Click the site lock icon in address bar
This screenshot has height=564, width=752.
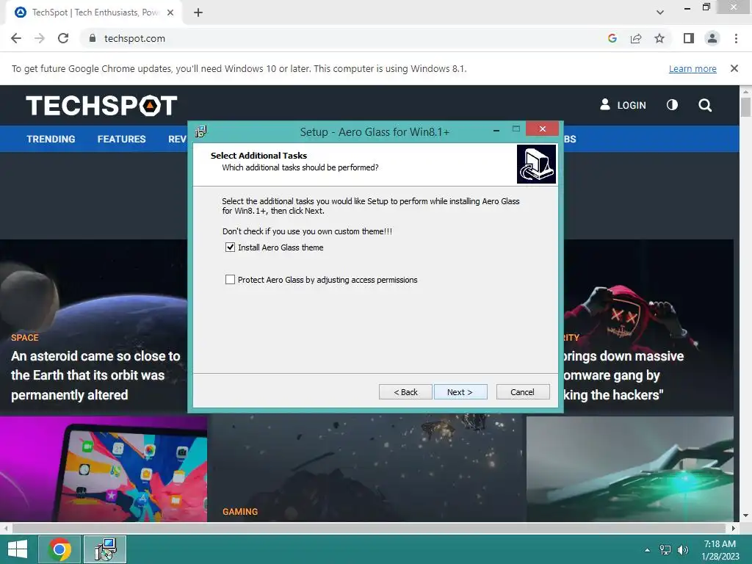pos(93,38)
